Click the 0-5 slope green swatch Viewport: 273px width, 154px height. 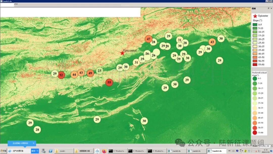click(x=255, y=25)
